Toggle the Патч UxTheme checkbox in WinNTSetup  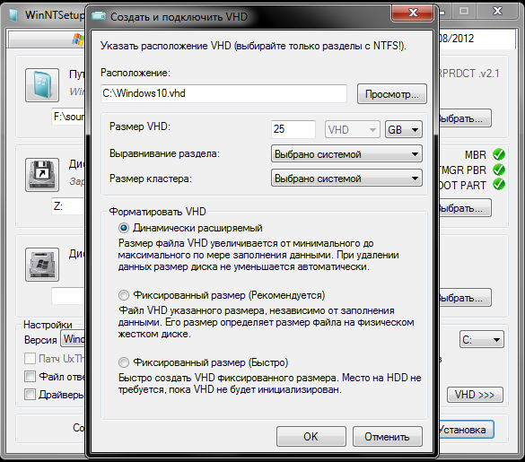tap(30, 359)
